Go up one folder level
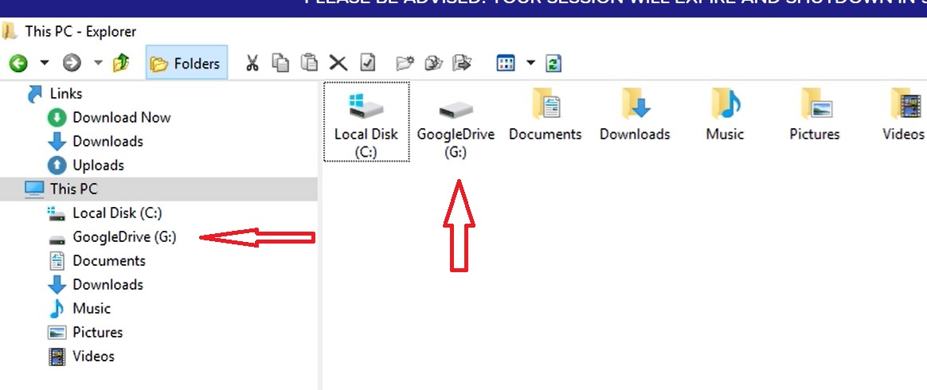 point(121,63)
